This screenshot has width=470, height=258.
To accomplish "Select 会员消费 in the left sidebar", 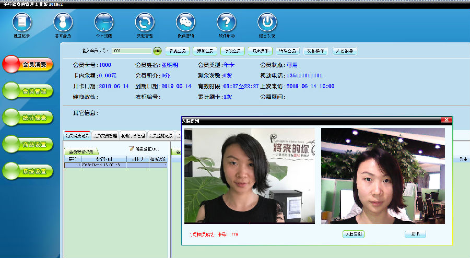I will 28,64.
